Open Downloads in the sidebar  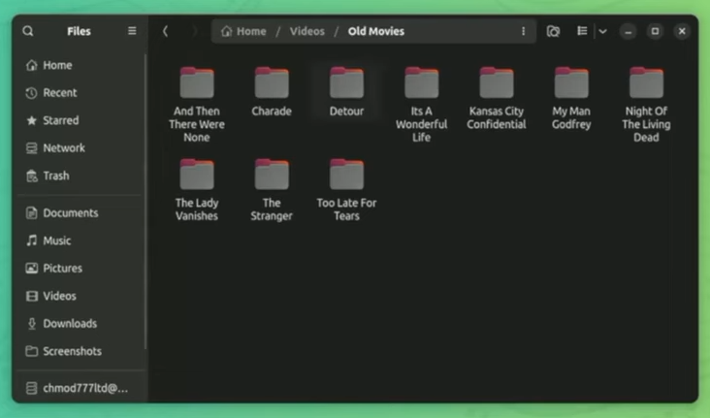click(x=80, y=323)
